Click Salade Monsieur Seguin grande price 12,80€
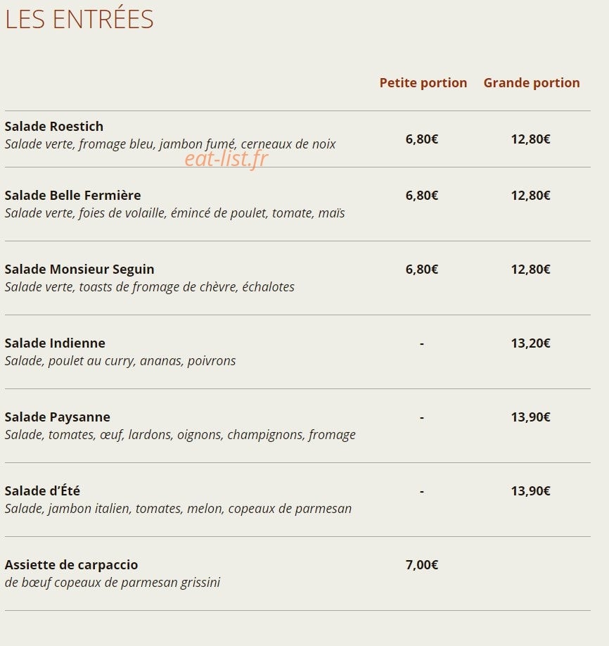 pos(530,269)
